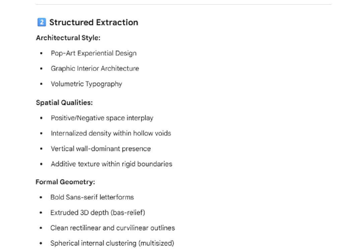
Task: Click the Structured Extraction heading
Action: tap(93, 22)
